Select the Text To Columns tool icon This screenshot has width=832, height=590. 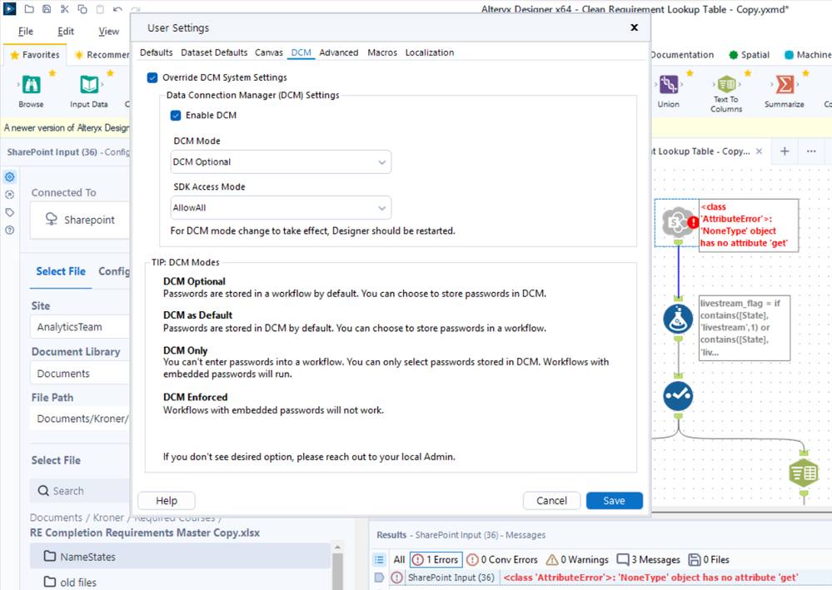click(726, 84)
